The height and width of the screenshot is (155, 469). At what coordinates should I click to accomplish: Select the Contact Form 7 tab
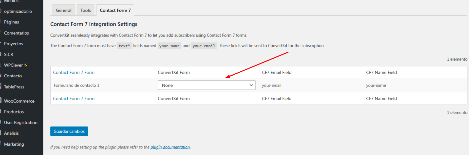coord(115,10)
